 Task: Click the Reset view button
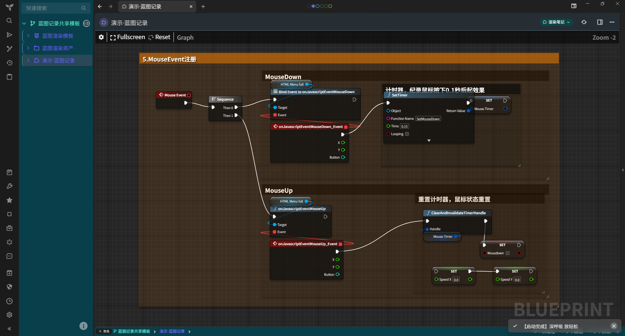[x=160, y=37]
